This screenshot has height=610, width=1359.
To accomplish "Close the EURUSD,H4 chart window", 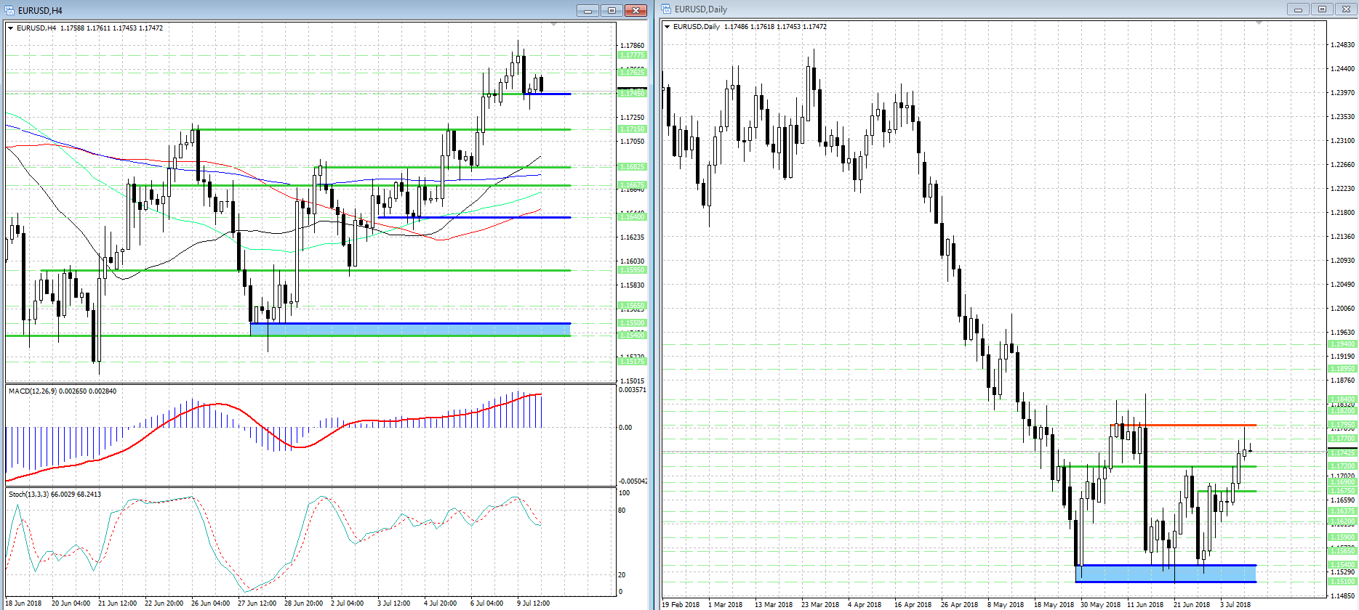I will tap(636, 10).
